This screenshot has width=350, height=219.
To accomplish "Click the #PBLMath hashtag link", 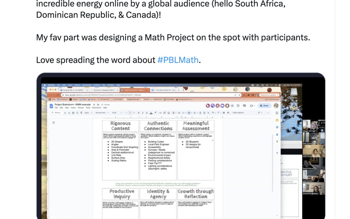I will coord(178,60).
